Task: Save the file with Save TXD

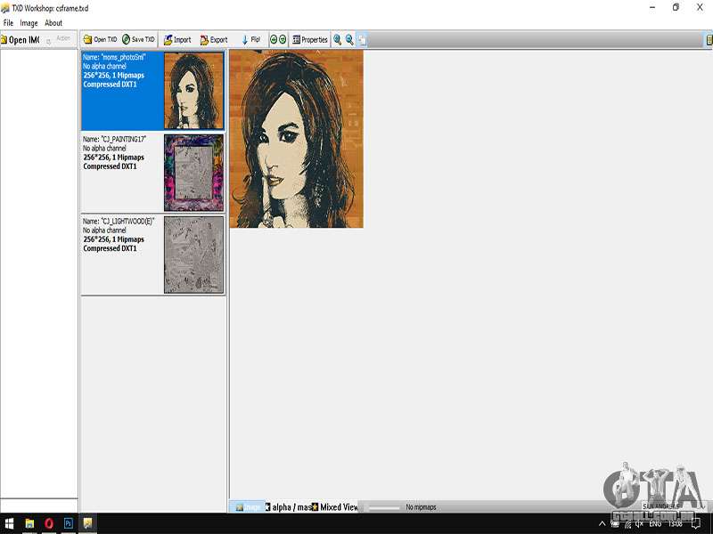Action: [x=138, y=40]
